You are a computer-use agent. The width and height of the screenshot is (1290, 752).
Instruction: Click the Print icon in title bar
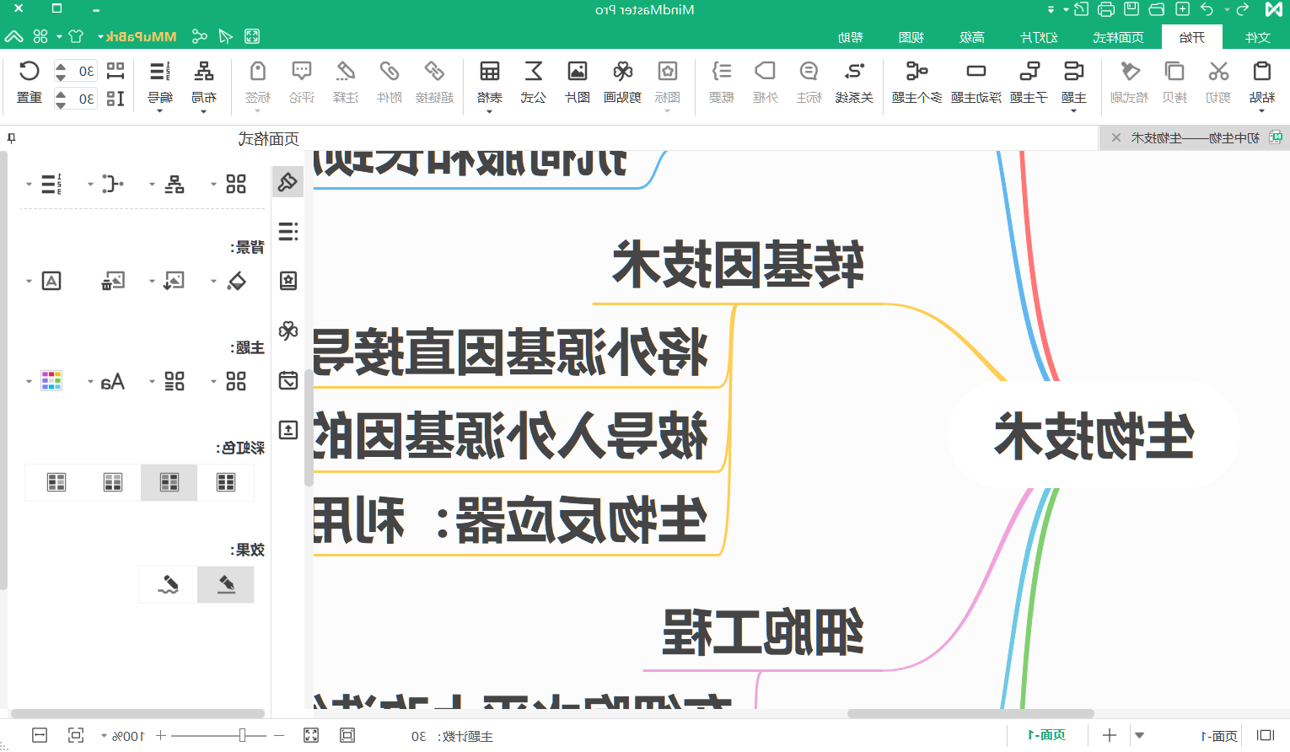click(1106, 9)
